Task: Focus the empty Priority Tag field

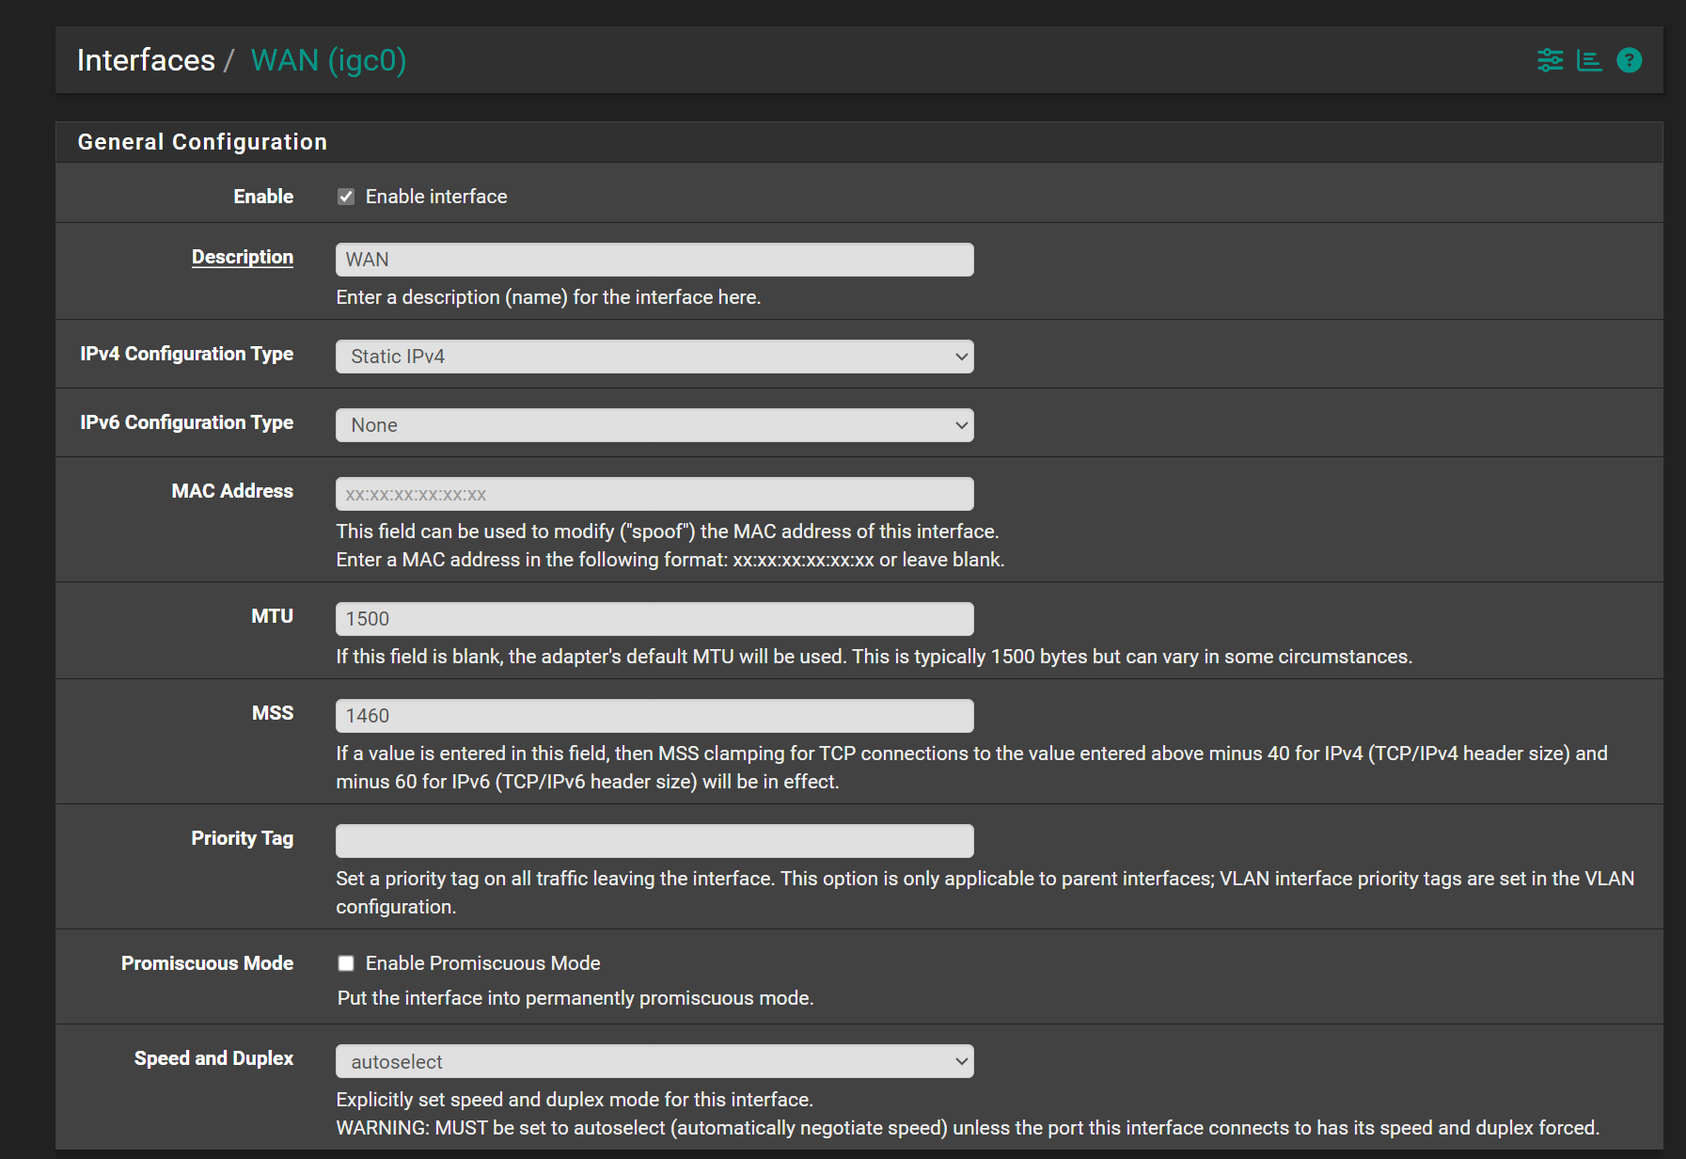Action: pyautogui.click(x=654, y=841)
